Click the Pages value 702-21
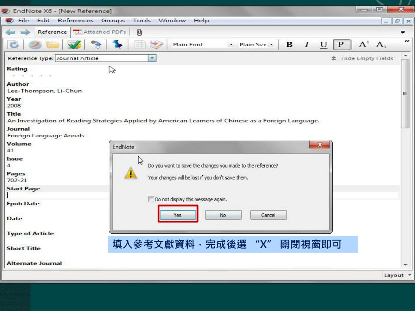 [x=17, y=180]
